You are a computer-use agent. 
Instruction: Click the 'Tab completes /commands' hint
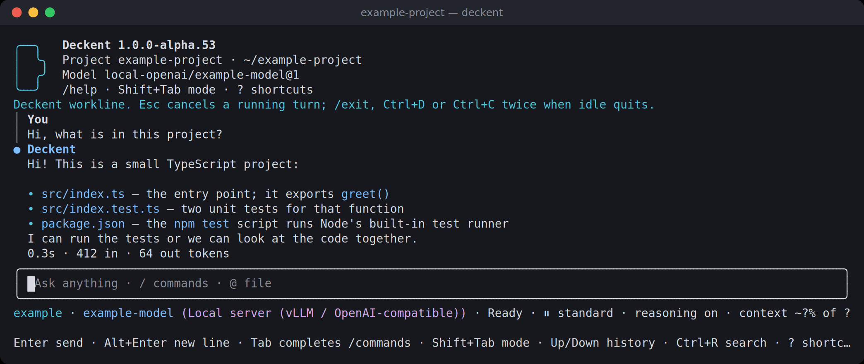(x=331, y=343)
